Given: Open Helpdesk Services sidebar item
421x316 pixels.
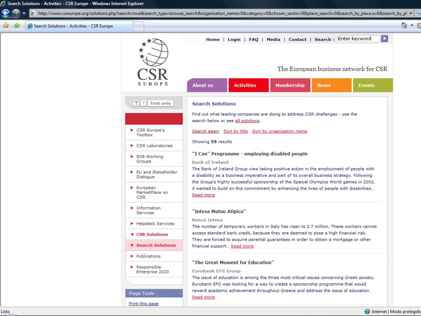Looking at the screenshot, I should [154, 223].
